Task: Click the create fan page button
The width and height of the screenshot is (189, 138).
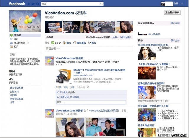Action: [x=172, y=12]
